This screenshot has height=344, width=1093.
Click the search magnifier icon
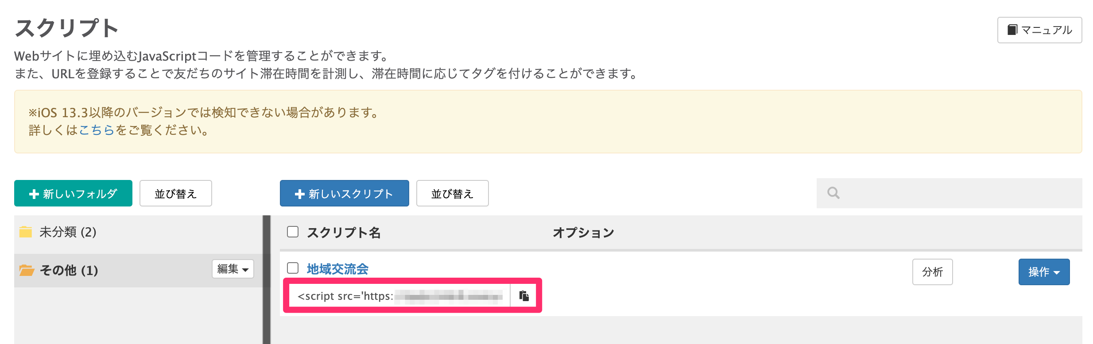click(x=833, y=193)
